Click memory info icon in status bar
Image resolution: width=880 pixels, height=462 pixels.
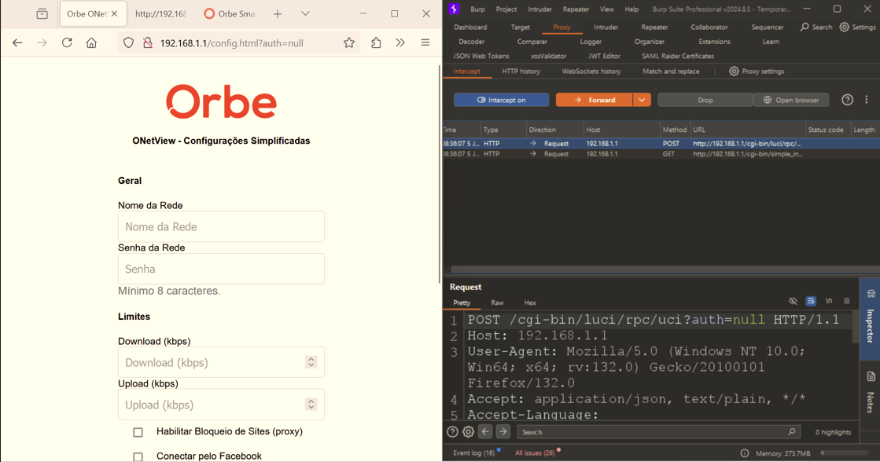745,453
